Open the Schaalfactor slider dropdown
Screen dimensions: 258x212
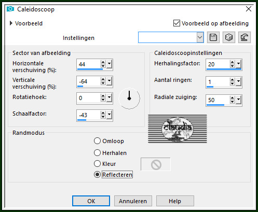click(x=109, y=115)
